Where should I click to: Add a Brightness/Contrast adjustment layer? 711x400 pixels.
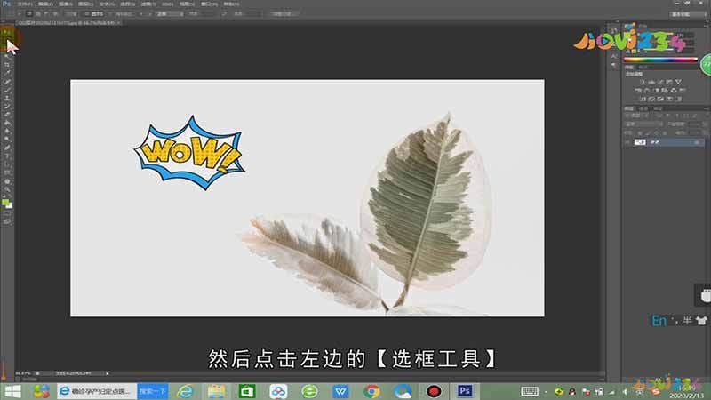(x=642, y=82)
